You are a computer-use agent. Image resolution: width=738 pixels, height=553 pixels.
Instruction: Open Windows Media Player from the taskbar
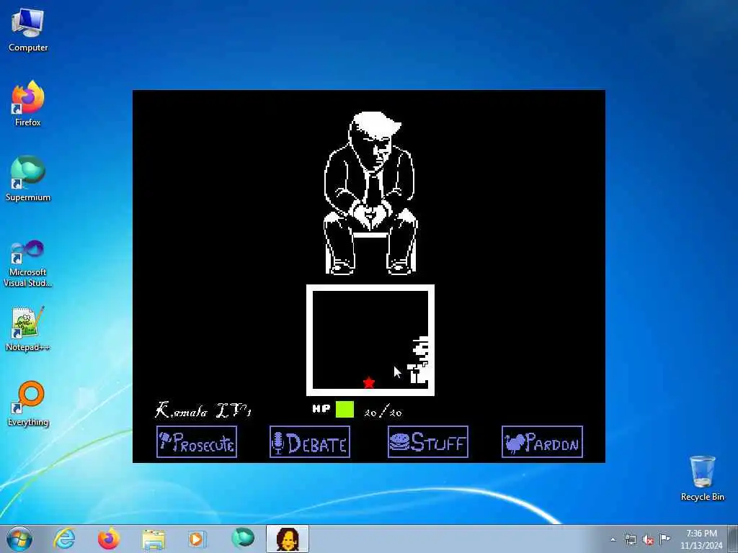tap(197, 539)
